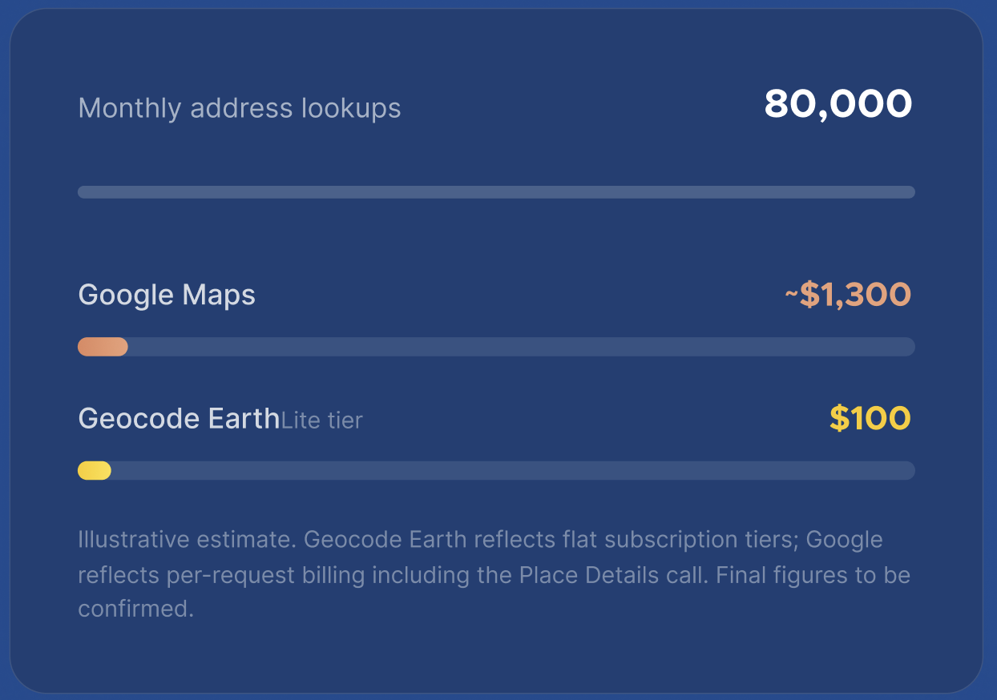The width and height of the screenshot is (997, 700).
Task: Click the Illustrative estimate disclaimer text
Action: click(494, 574)
